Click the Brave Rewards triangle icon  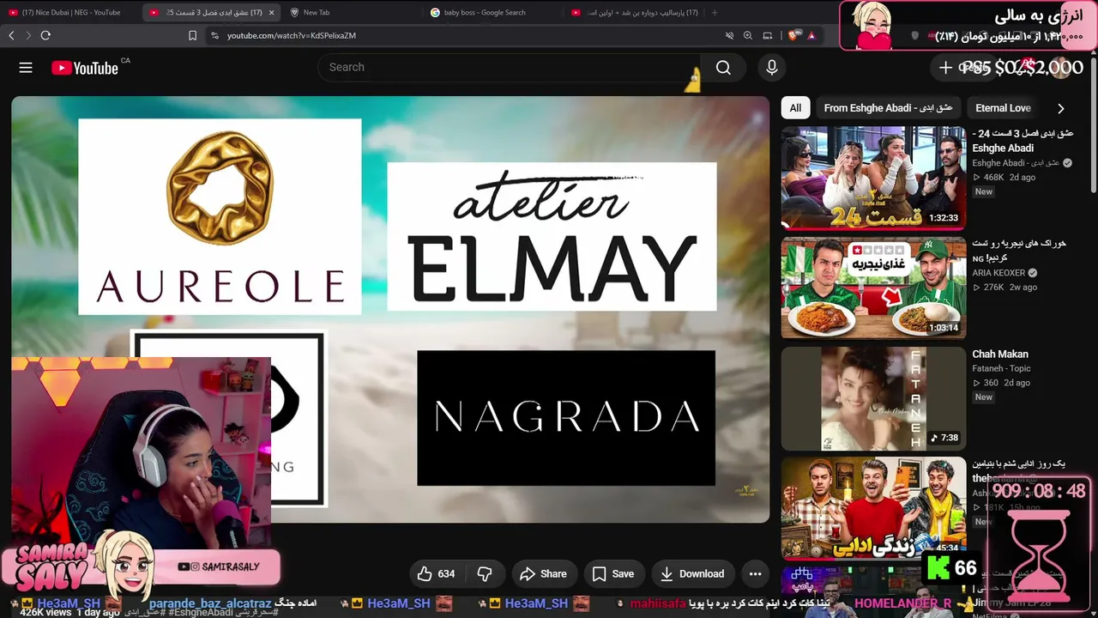click(x=811, y=35)
